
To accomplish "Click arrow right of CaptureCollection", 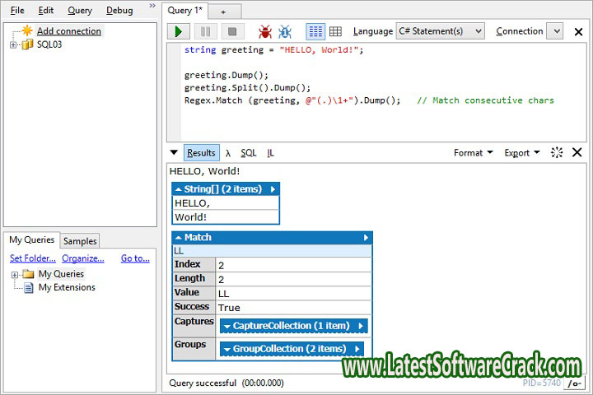I will (361, 326).
